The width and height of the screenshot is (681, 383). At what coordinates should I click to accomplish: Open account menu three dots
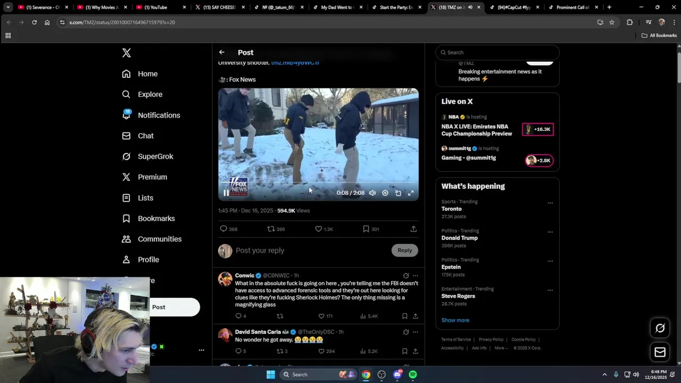202,350
